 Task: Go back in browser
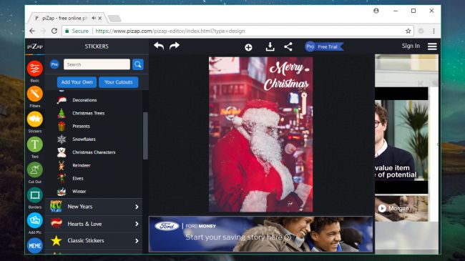pyautogui.click(x=32, y=31)
